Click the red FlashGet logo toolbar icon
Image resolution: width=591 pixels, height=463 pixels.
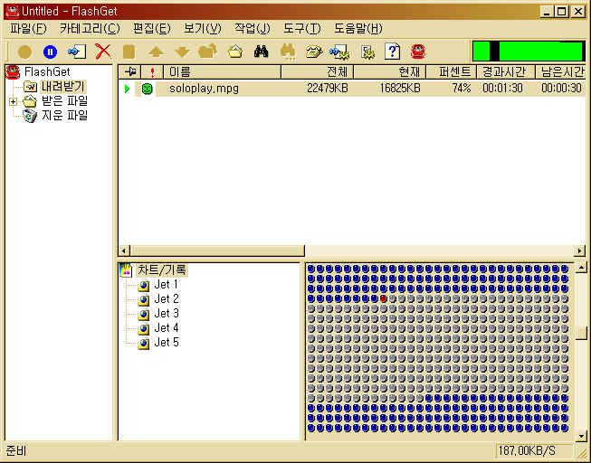(x=418, y=52)
